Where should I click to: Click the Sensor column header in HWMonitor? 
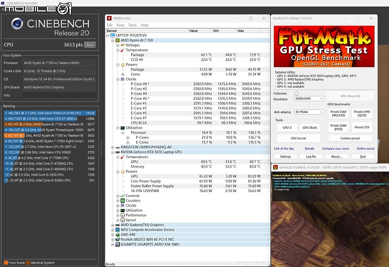click(147, 31)
